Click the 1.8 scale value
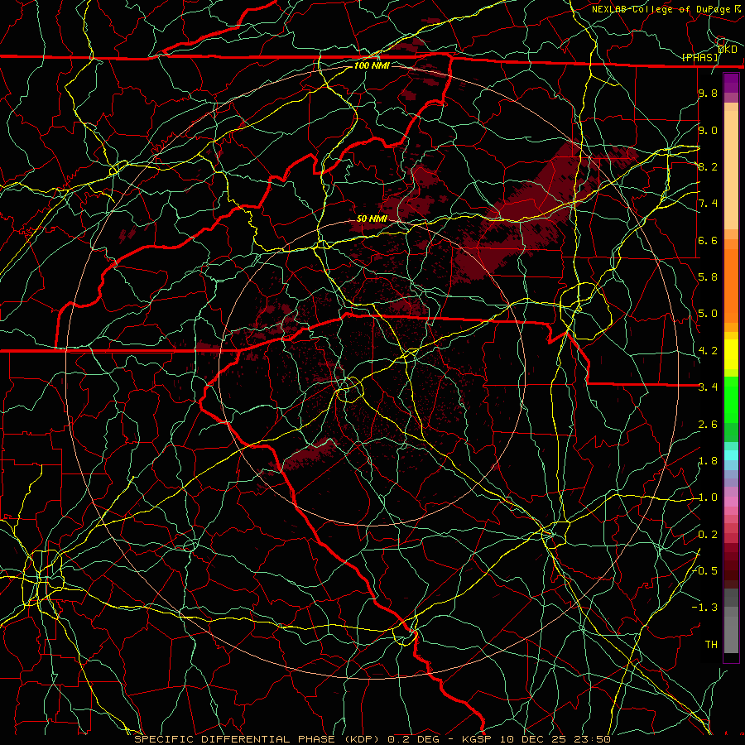745x745 pixels. [x=708, y=461]
